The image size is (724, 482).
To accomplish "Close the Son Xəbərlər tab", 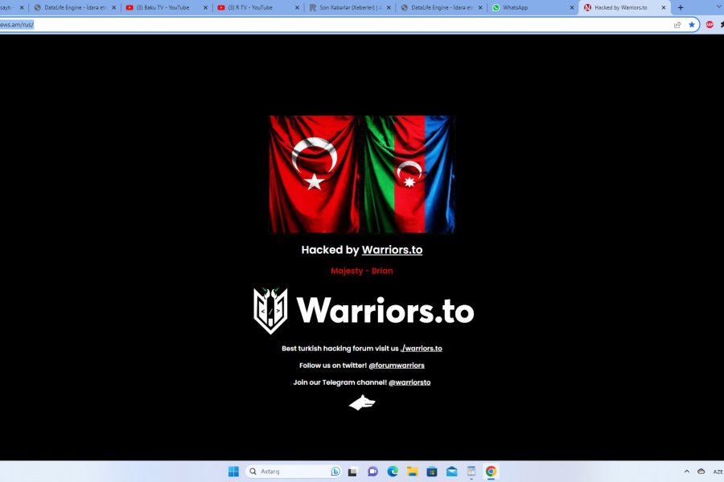I will (389, 8).
